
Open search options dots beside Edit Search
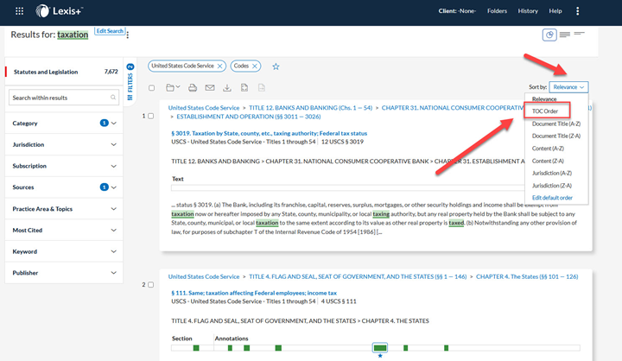click(x=128, y=35)
